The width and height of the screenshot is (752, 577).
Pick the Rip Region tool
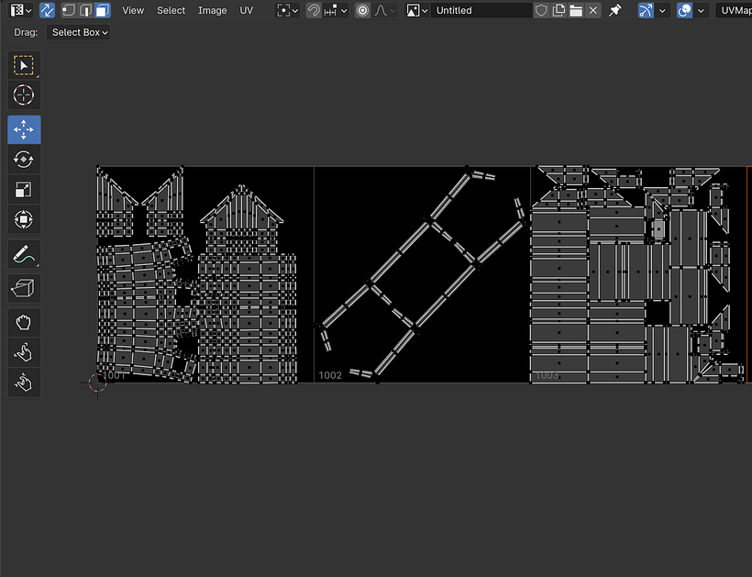coord(24,289)
